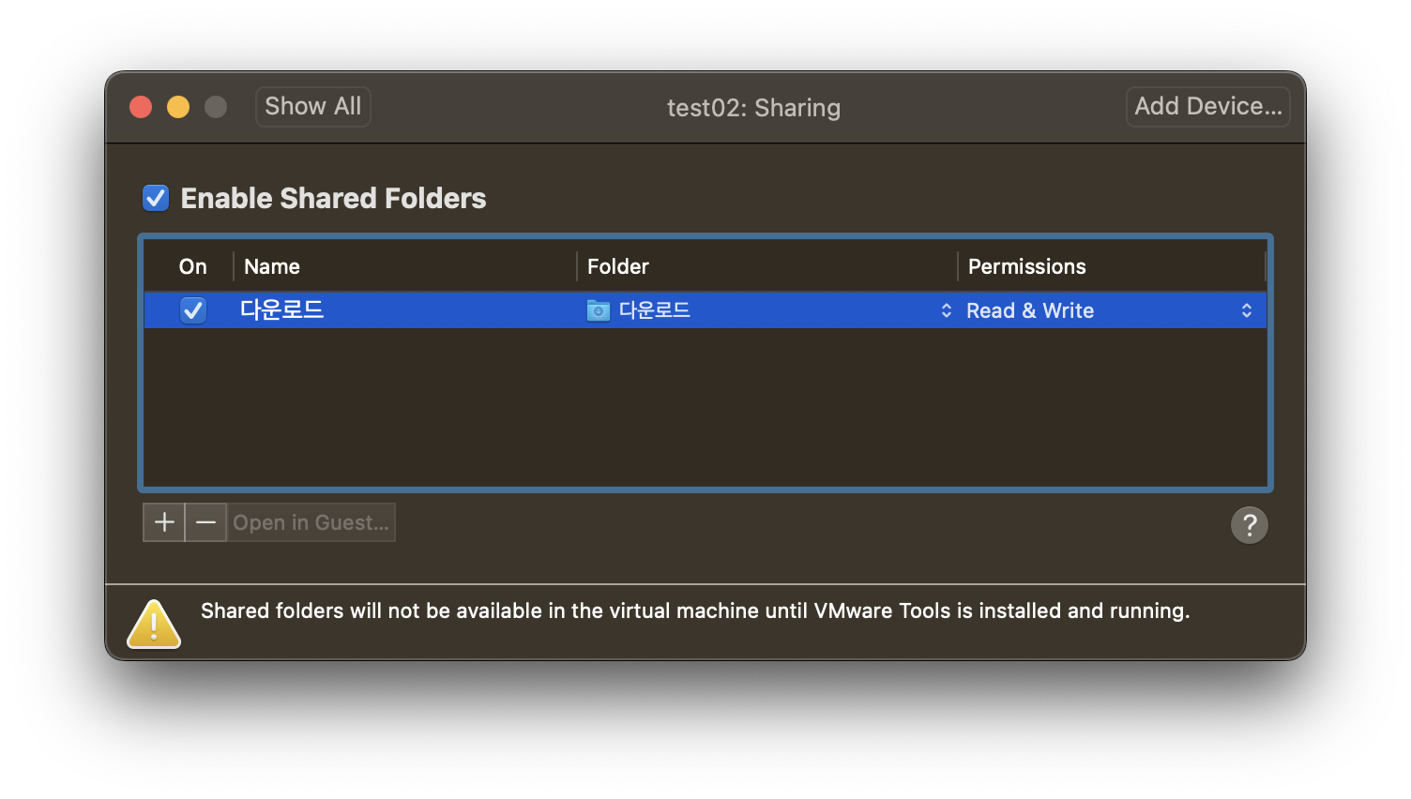Viewport: 1411px width, 799px height.
Task: Click the plus icon to add shared folder
Action: [x=164, y=522]
